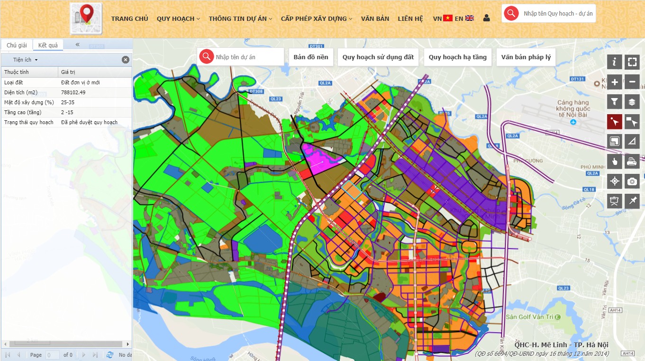Screen dimensions: 645x361
Task: Activate the area measurement tool
Action: 615,141
